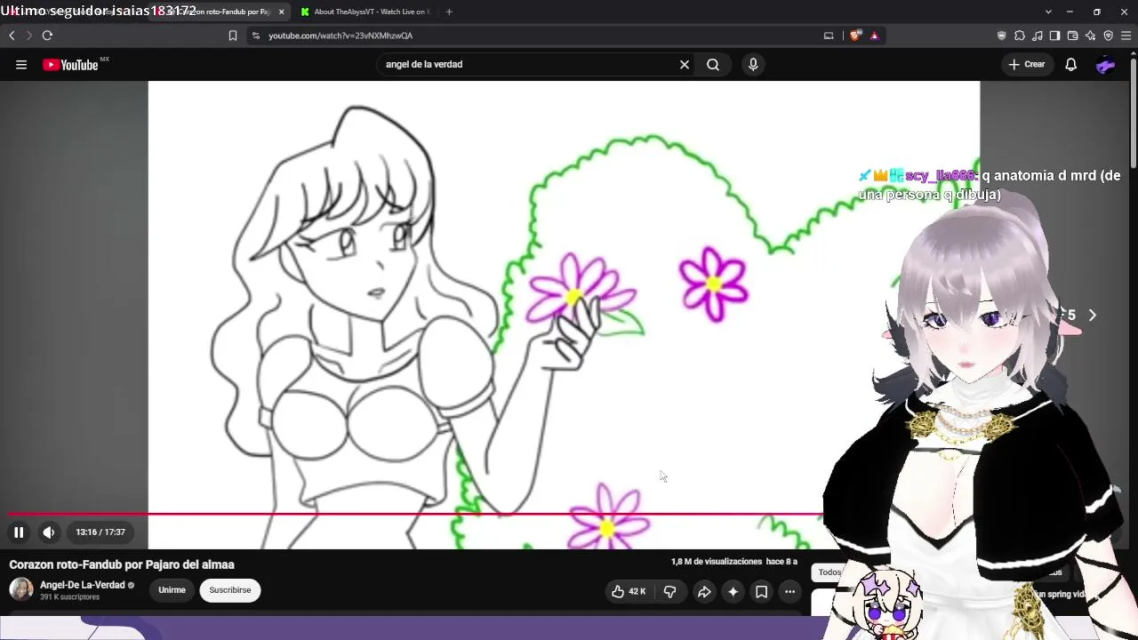Share the video

[704, 591]
